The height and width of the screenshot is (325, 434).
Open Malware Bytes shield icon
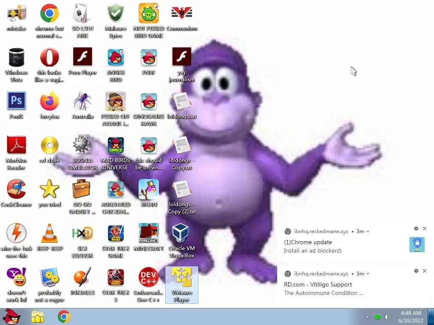click(x=116, y=21)
